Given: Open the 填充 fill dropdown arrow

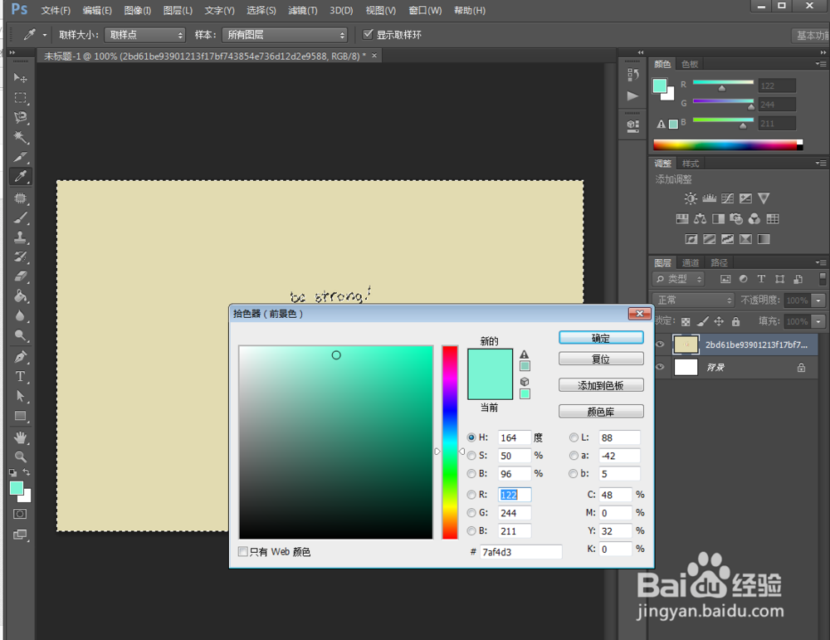Looking at the screenshot, I should pyautogui.click(x=819, y=321).
